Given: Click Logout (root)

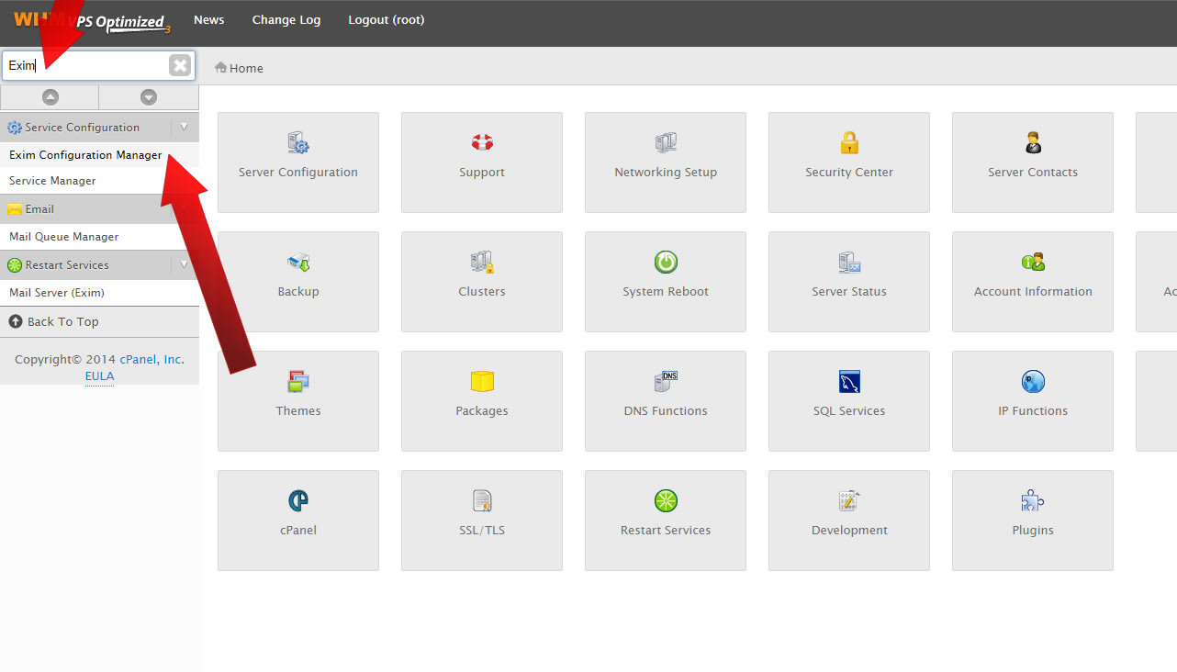Looking at the screenshot, I should (387, 19).
